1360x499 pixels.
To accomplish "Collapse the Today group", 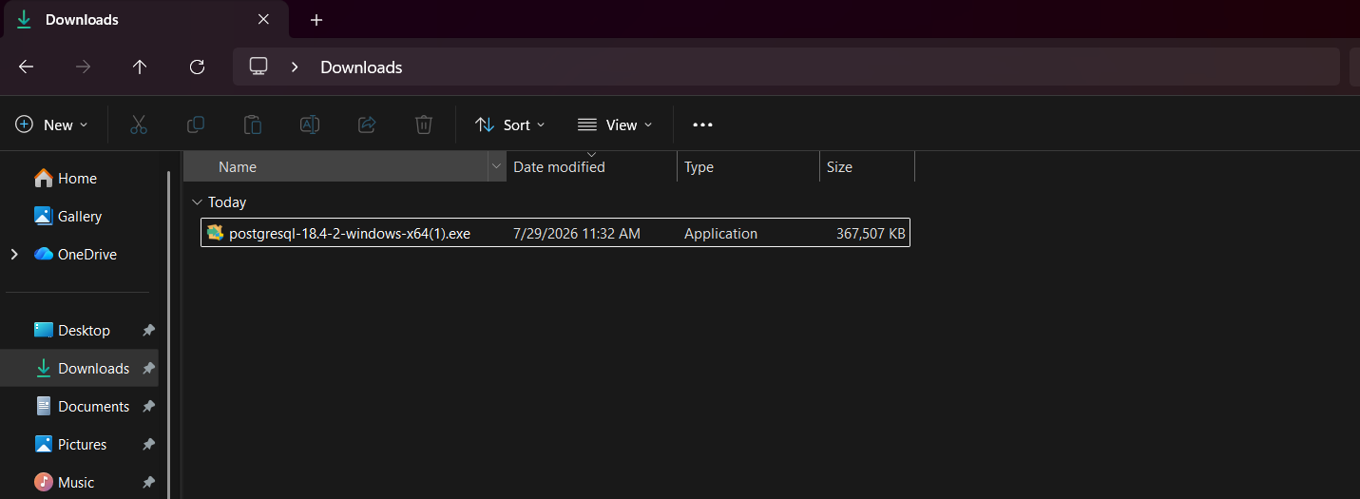I will pyautogui.click(x=197, y=202).
